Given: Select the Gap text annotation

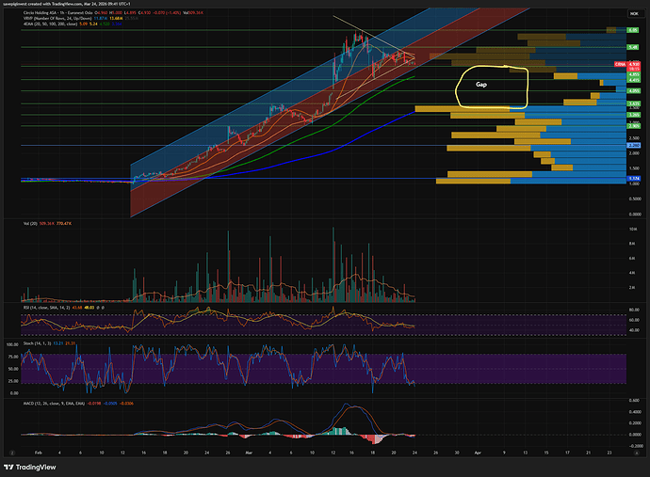Looking at the screenshot, I should pos(481,83).
